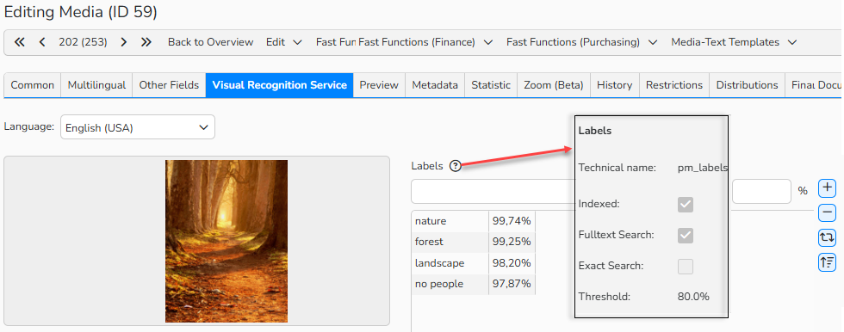
Task: Click the pm_labels technical name text
Action: tap(703, 168)
